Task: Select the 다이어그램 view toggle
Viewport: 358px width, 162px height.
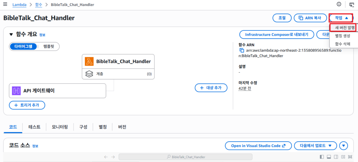Action: pyautogui.click(x=23, y=46)
